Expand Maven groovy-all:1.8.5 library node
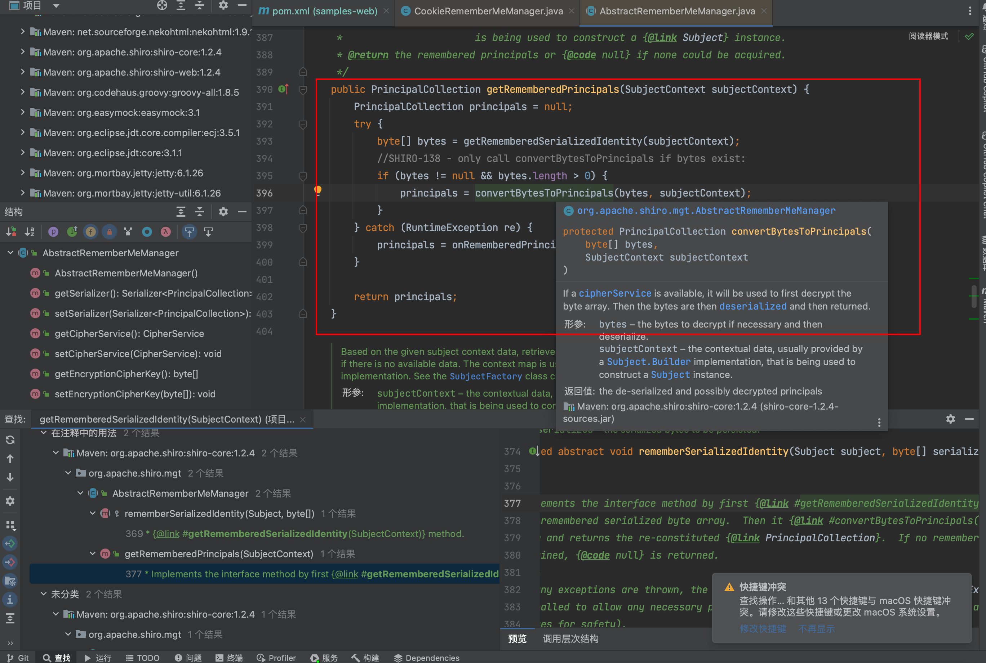986x663 pixels. pyautogui.click(x=22, y=92)
